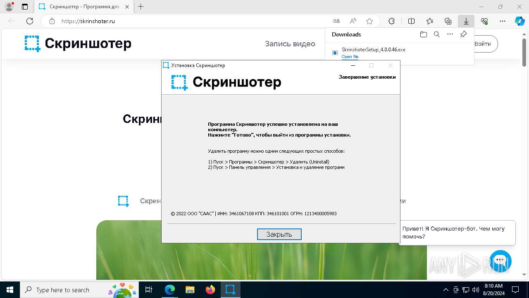Click the Закрыть button in installer
The height and width of the screenshot is (298, 529).
(279, 234)
